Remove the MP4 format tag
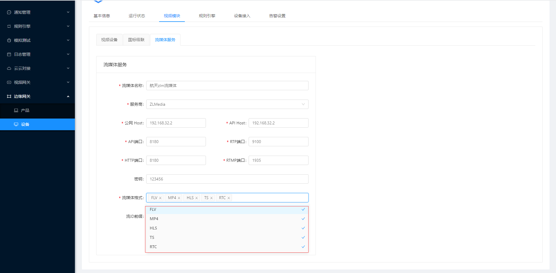 coord(179,198)
